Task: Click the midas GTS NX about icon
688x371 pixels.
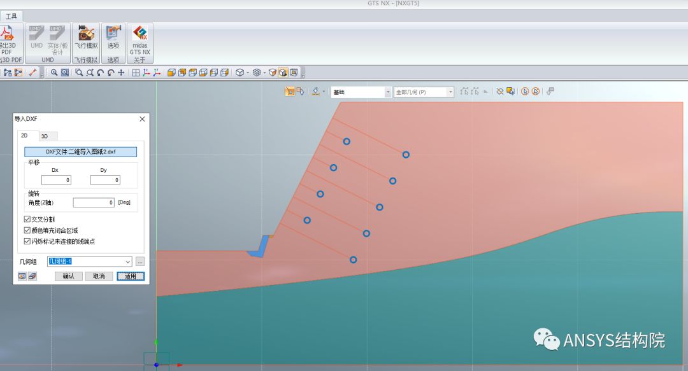Action: pos(140,33)
